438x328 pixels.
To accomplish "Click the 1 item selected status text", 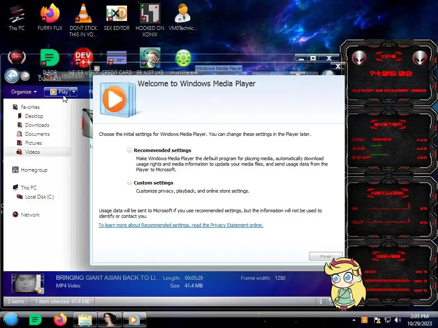I will (x=62, y=302).
